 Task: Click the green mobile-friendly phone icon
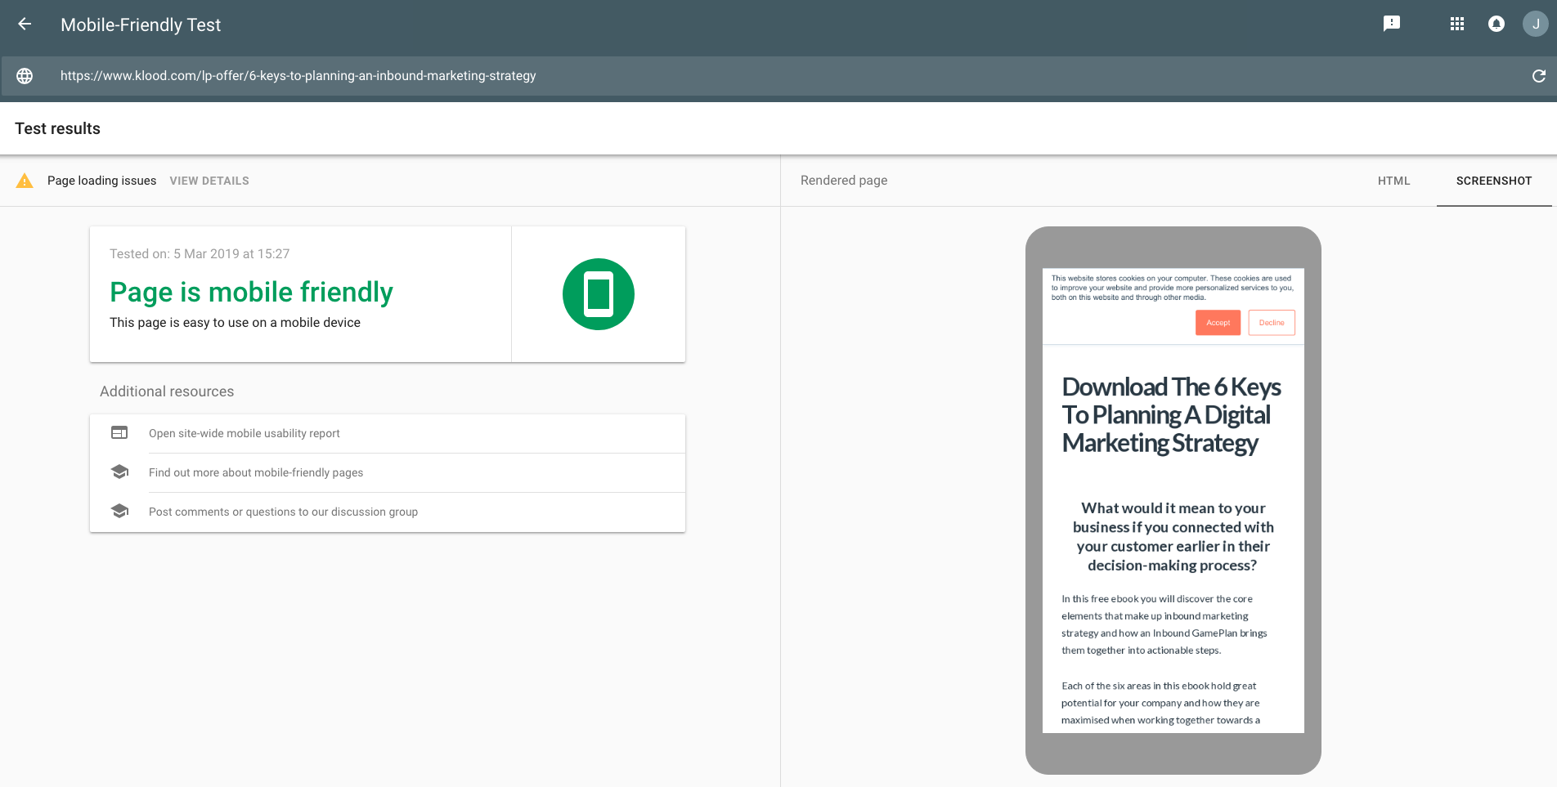click(x=598, y=294)
